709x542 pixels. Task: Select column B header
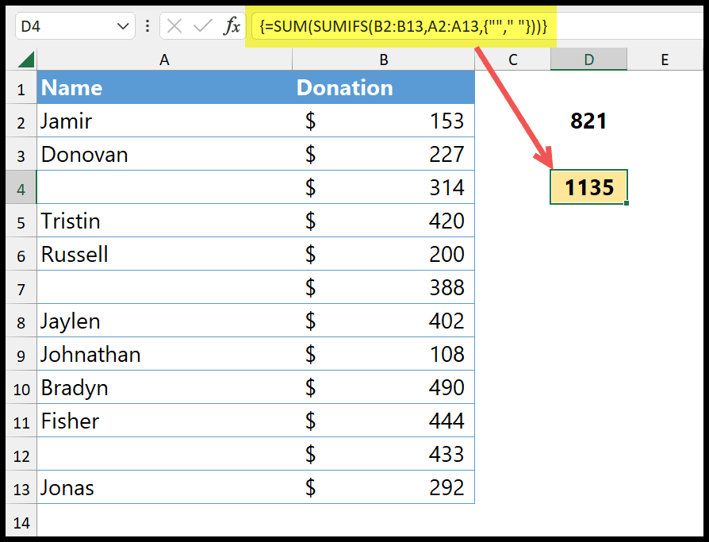[x=383, y=60]
